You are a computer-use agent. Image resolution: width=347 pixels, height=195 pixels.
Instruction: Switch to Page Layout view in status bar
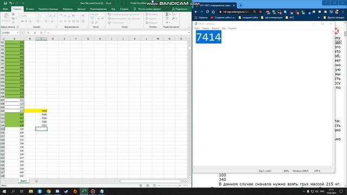click(x=147, y=185)
